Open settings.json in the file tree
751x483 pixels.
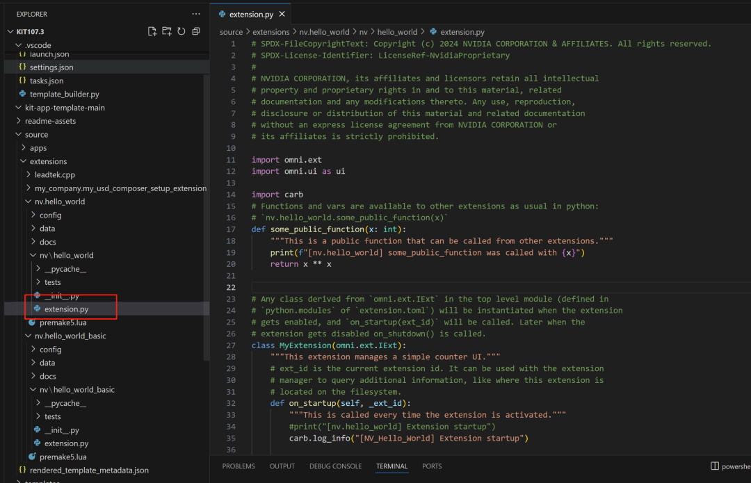[x=51, y=67]
